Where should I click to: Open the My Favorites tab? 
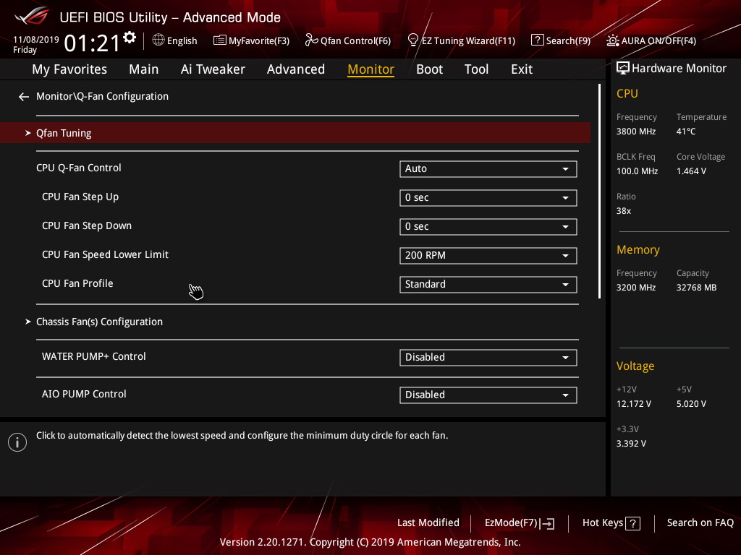69,69
